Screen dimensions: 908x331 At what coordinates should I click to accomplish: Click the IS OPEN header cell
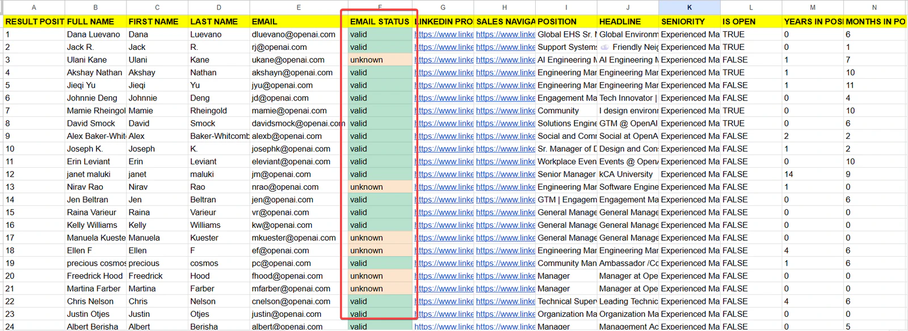pyautogui.click(x=751, y=22)
